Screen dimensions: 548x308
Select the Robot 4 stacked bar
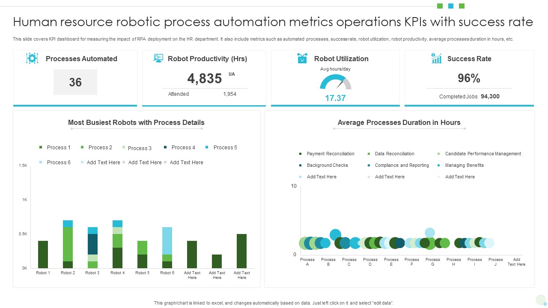[x=117, y=244]
